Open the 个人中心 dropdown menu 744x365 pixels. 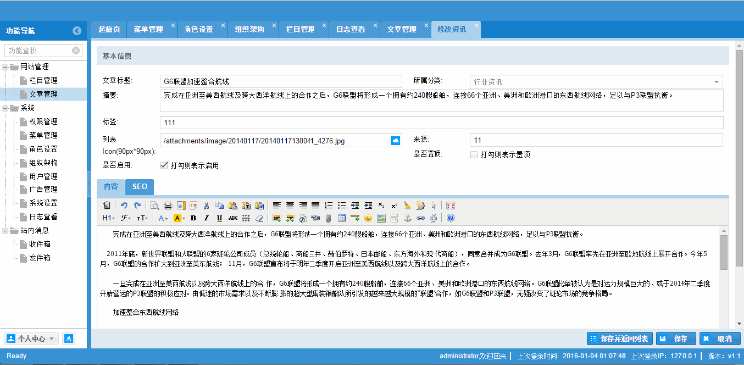32,339
